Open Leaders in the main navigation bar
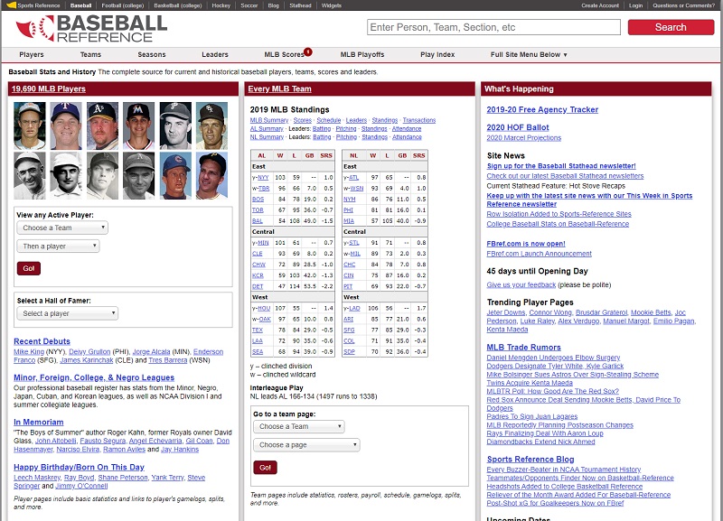The image size is (723, 521). tap(215, 54)
